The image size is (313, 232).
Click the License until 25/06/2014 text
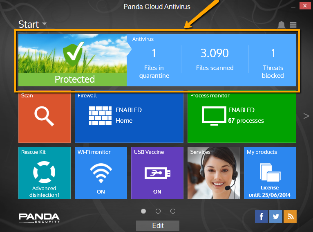click(x=270, y=191)
